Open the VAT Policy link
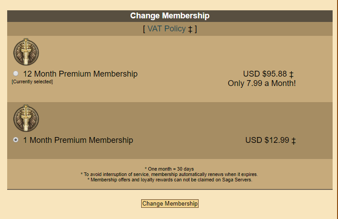The image size is (338, 219). pyautogui.click(x=166, y=29)
